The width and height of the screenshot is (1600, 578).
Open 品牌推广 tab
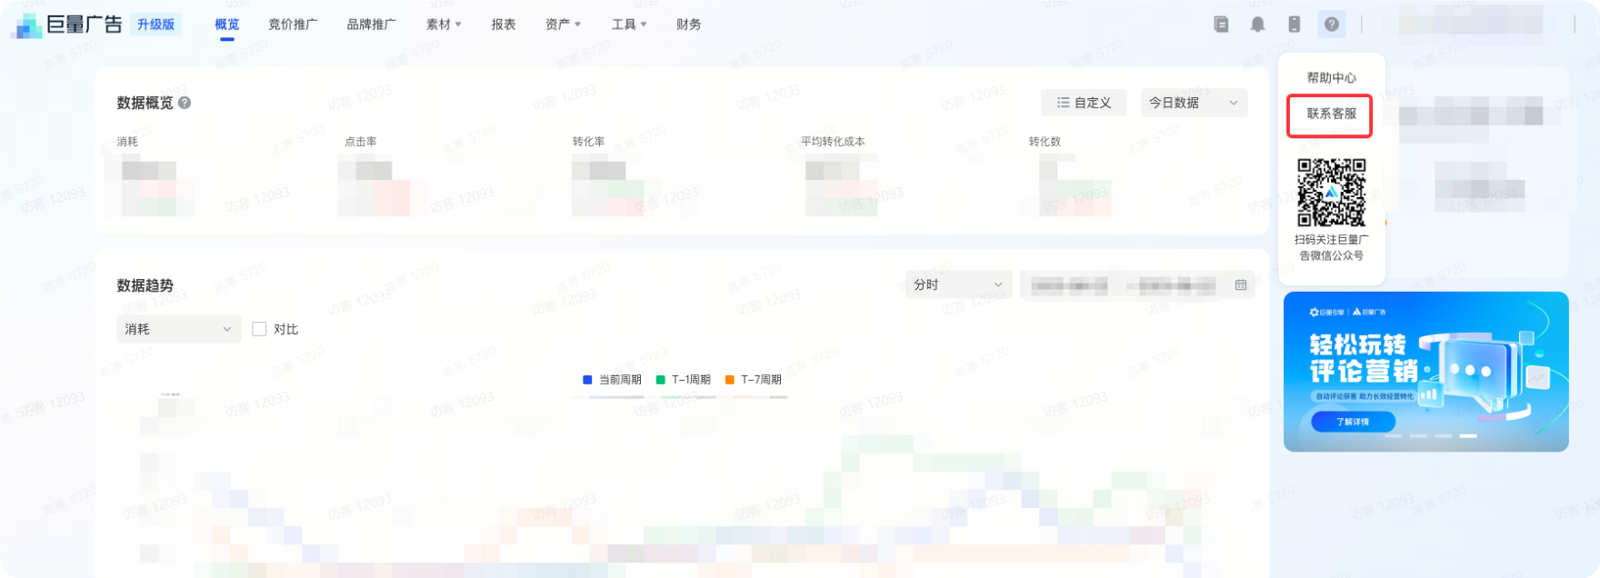point(371,25)
